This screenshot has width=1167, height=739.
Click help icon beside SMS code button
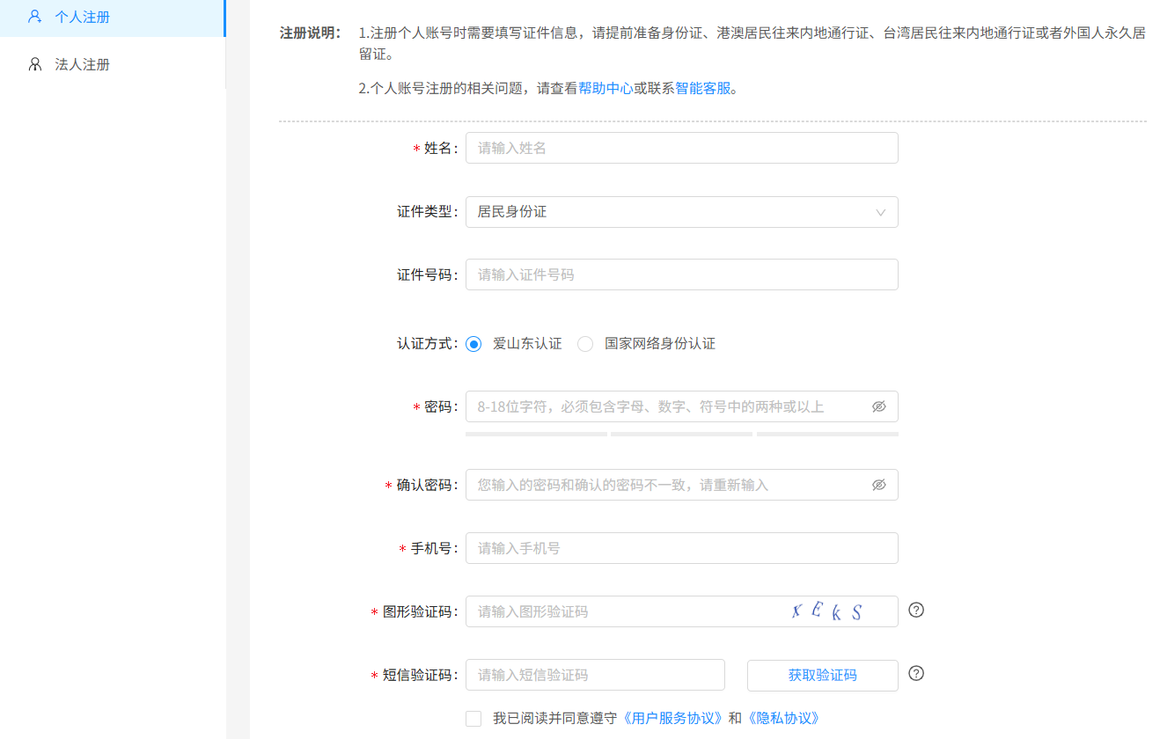(x=916, y=674)
